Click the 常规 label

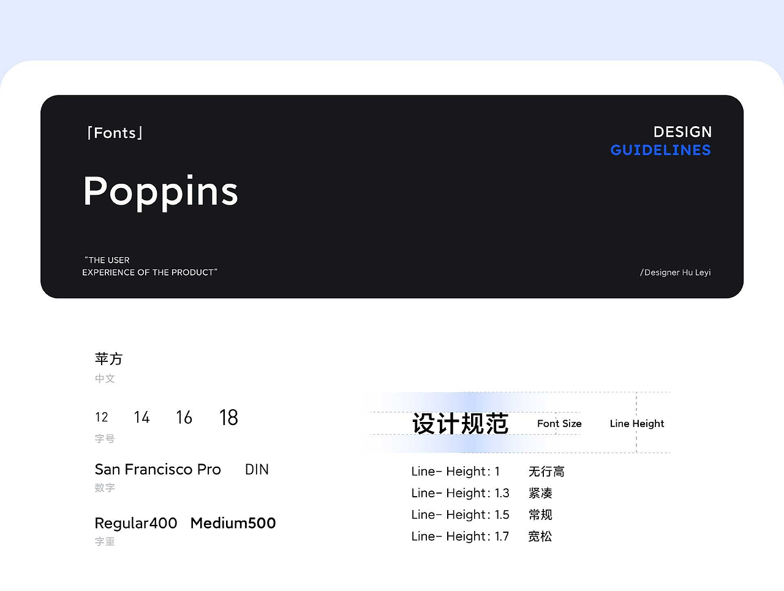540,515
